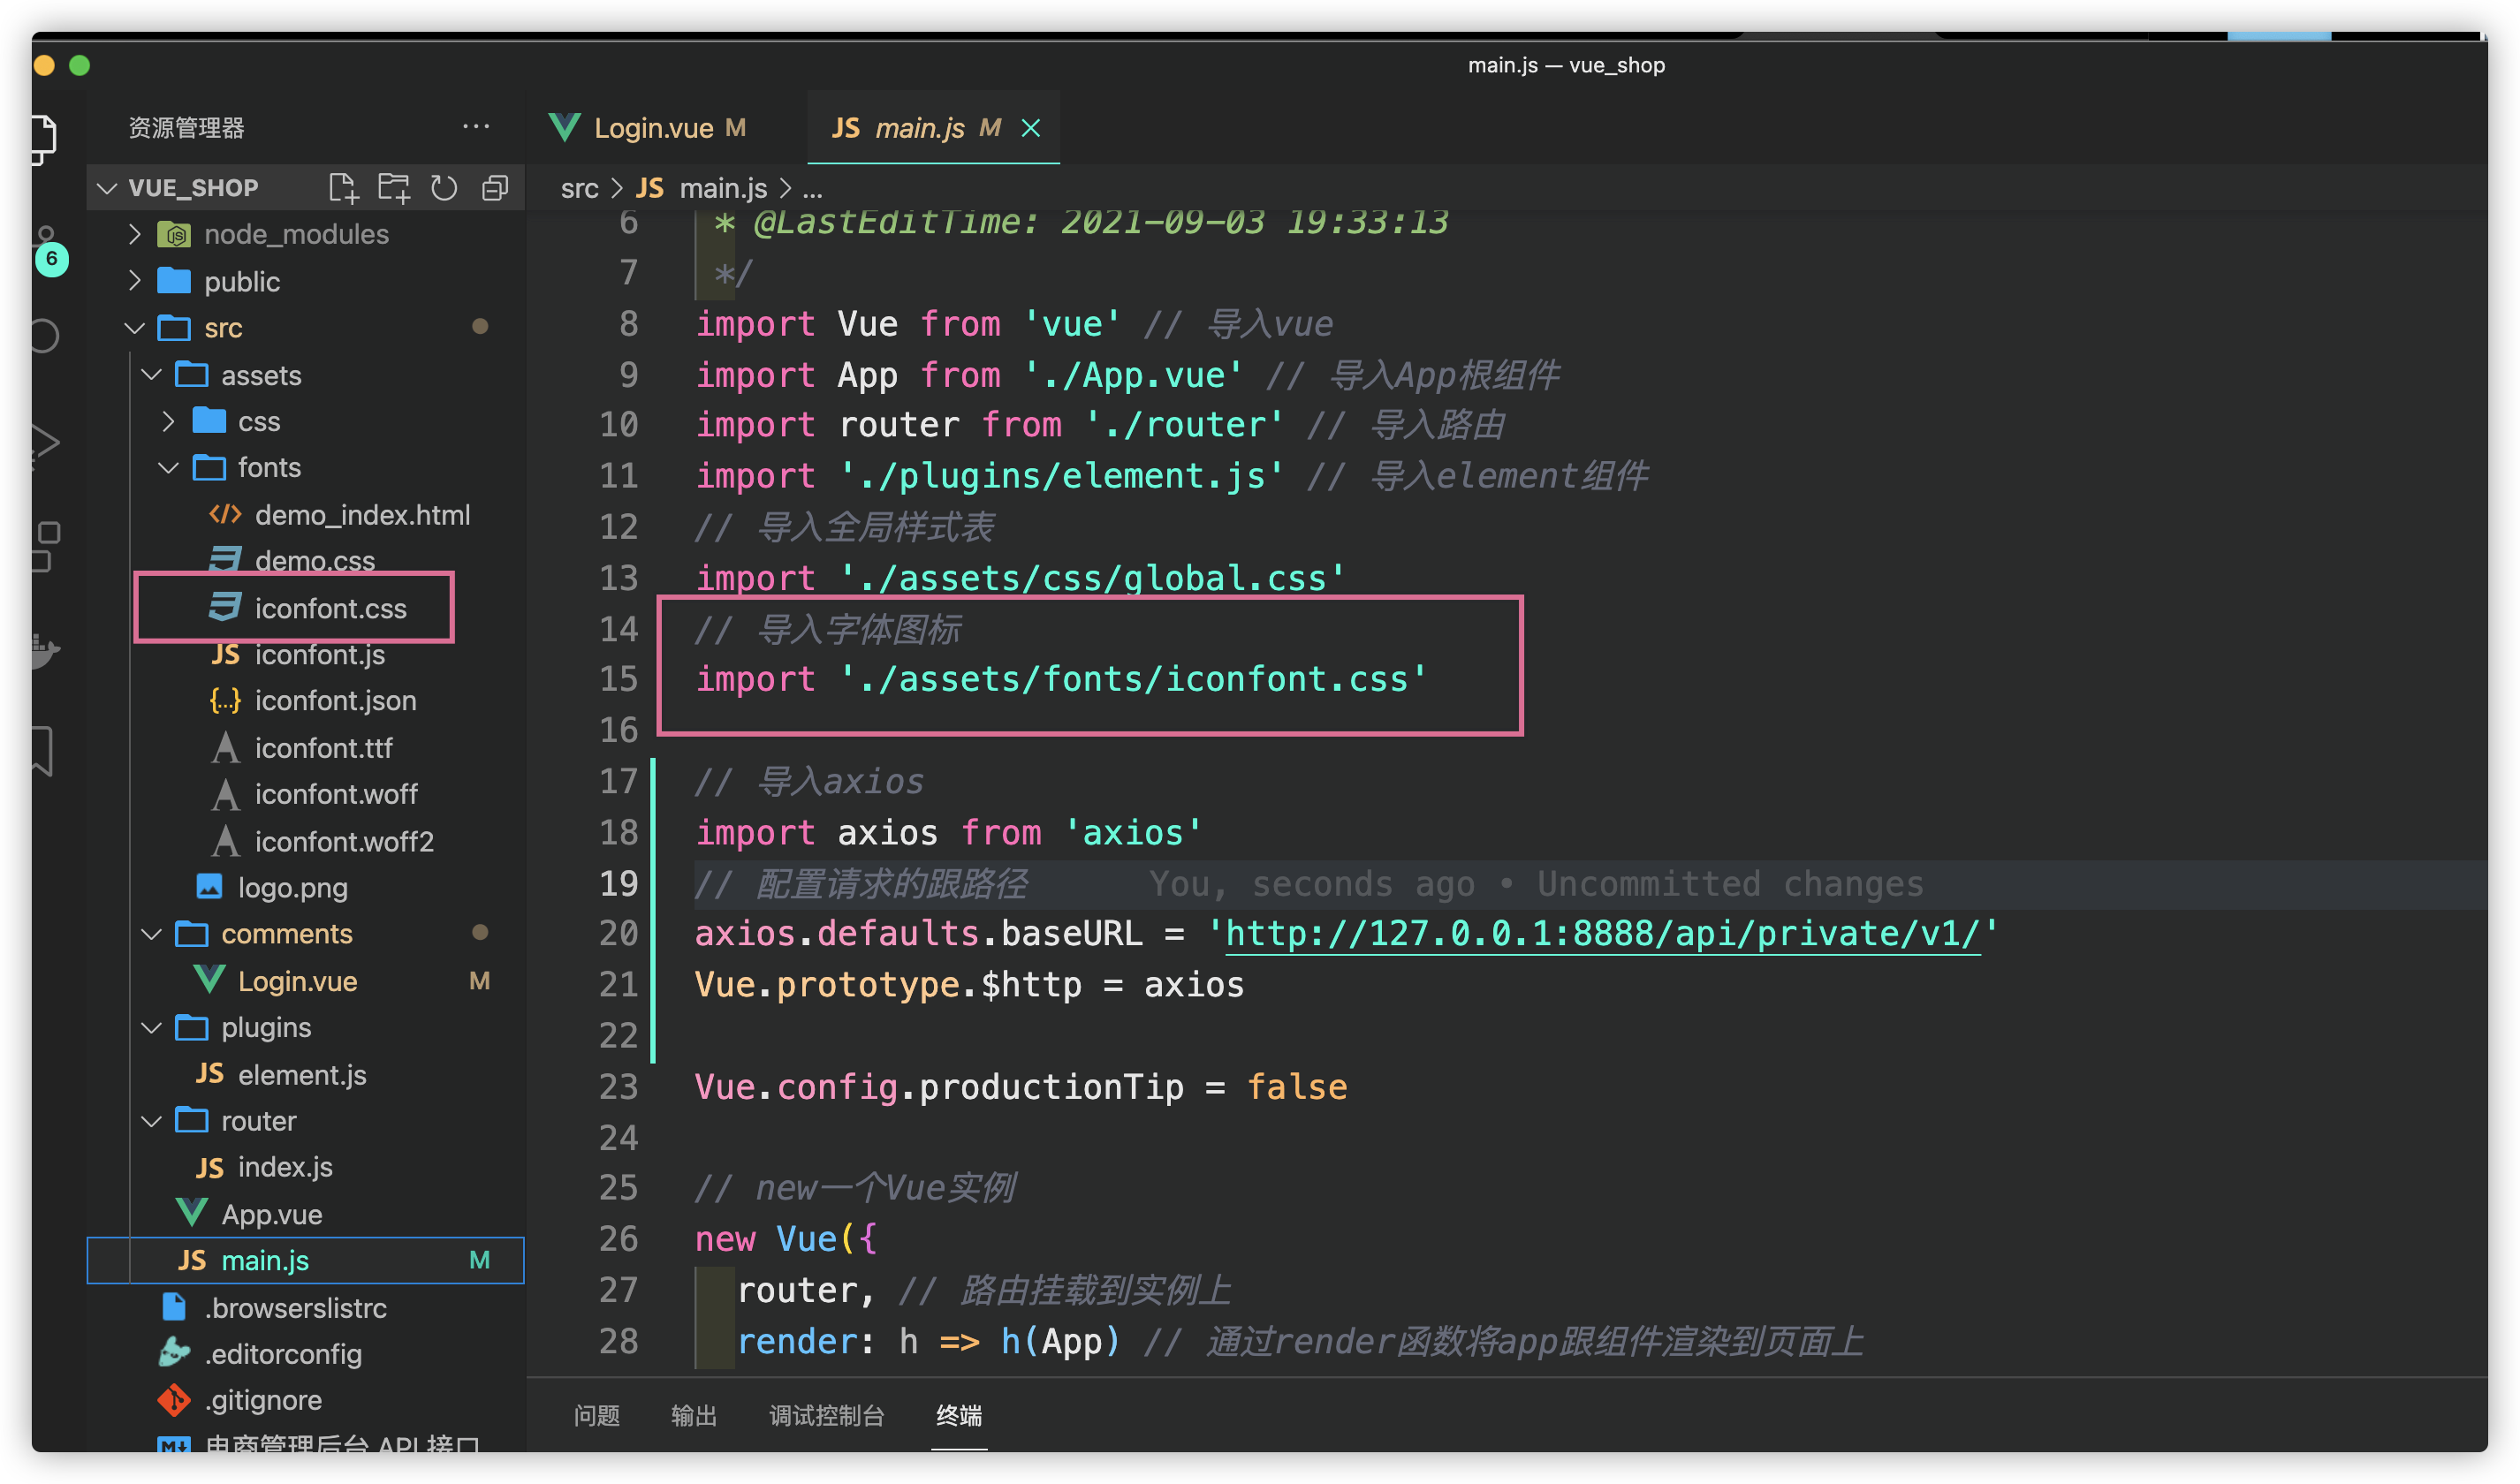Select main.js in the file tree
Viewport: 2520px width, 1484px height.
(305, 1260)
